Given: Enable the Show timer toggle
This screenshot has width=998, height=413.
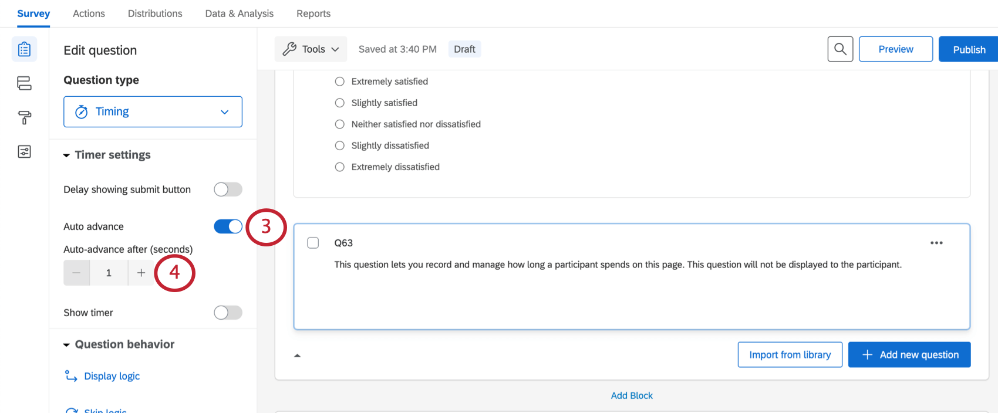Looking at the screenshot, I should [x=228, y=313].
